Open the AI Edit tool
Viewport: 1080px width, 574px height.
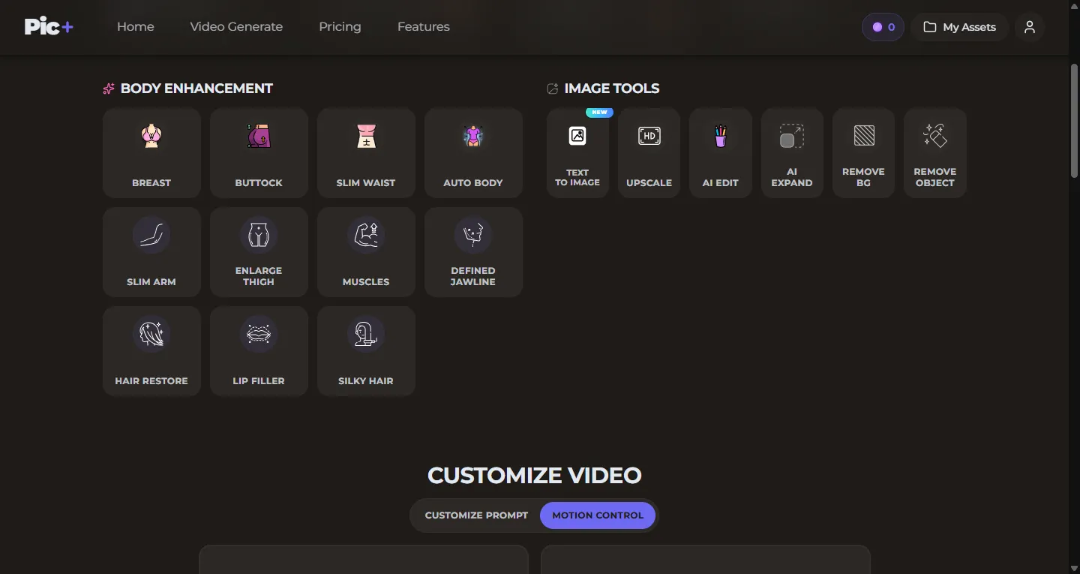coord(721,153)
